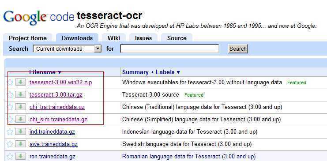
Task: Click download arrow icon for chi_sim.traineddata.gz
Action: 20,119
